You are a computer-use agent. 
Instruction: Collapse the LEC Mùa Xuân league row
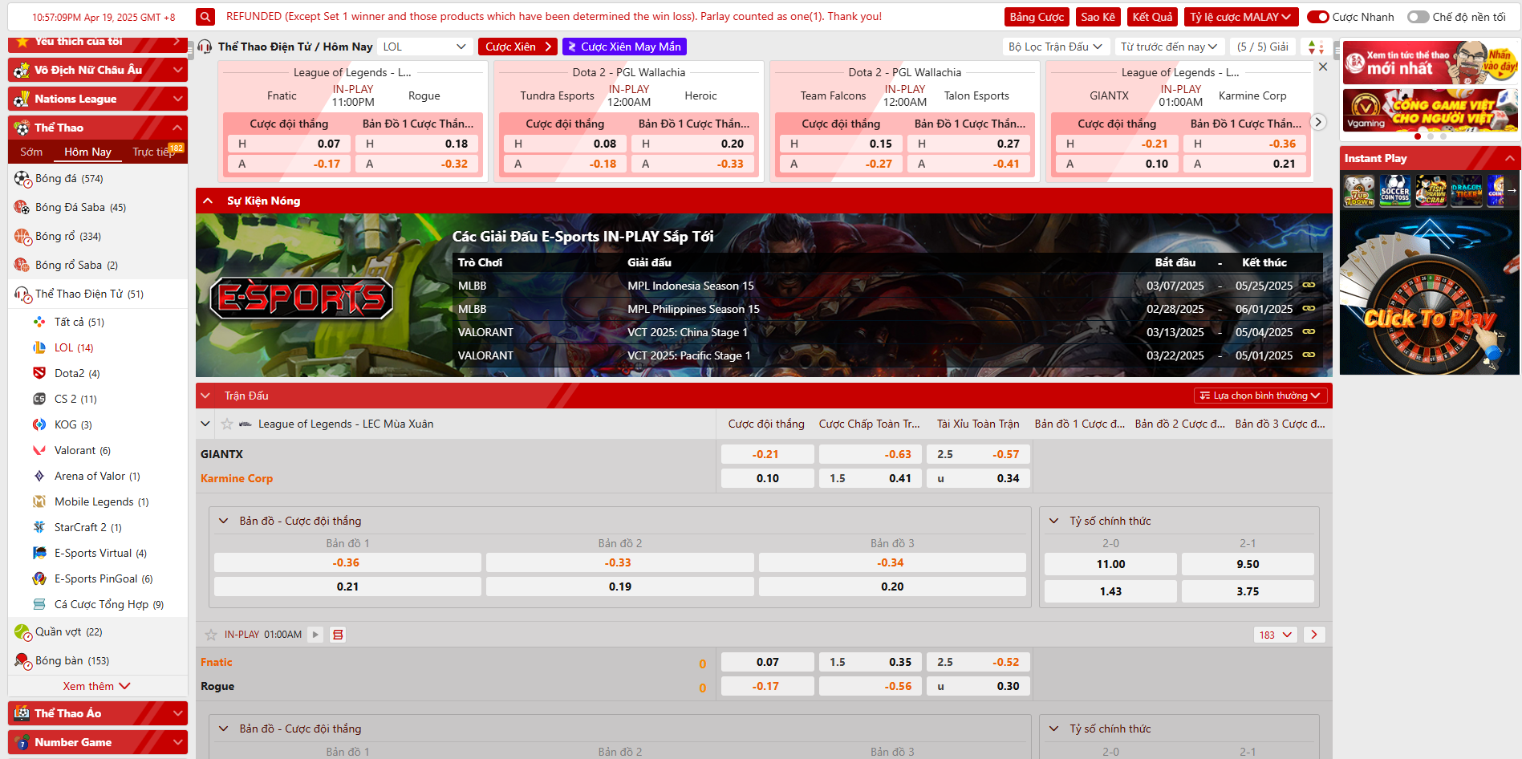205,424
